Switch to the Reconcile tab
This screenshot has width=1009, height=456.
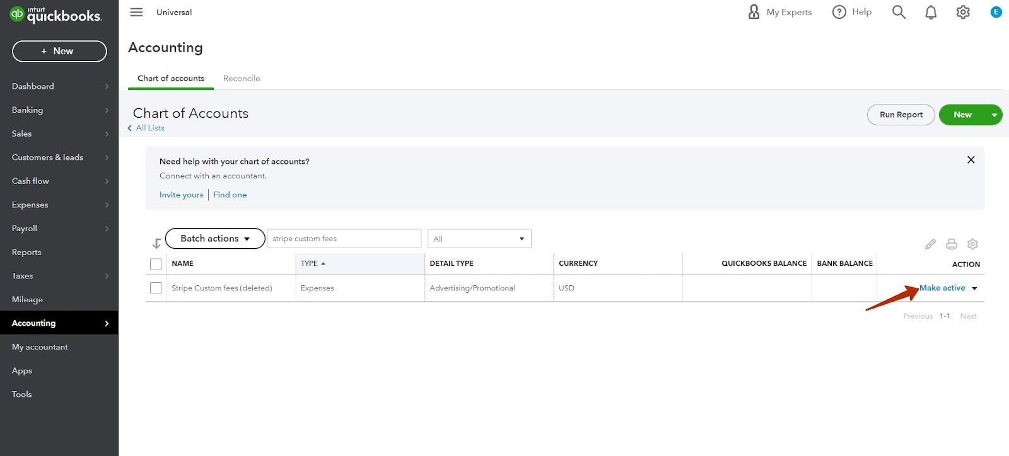point(242,79)
